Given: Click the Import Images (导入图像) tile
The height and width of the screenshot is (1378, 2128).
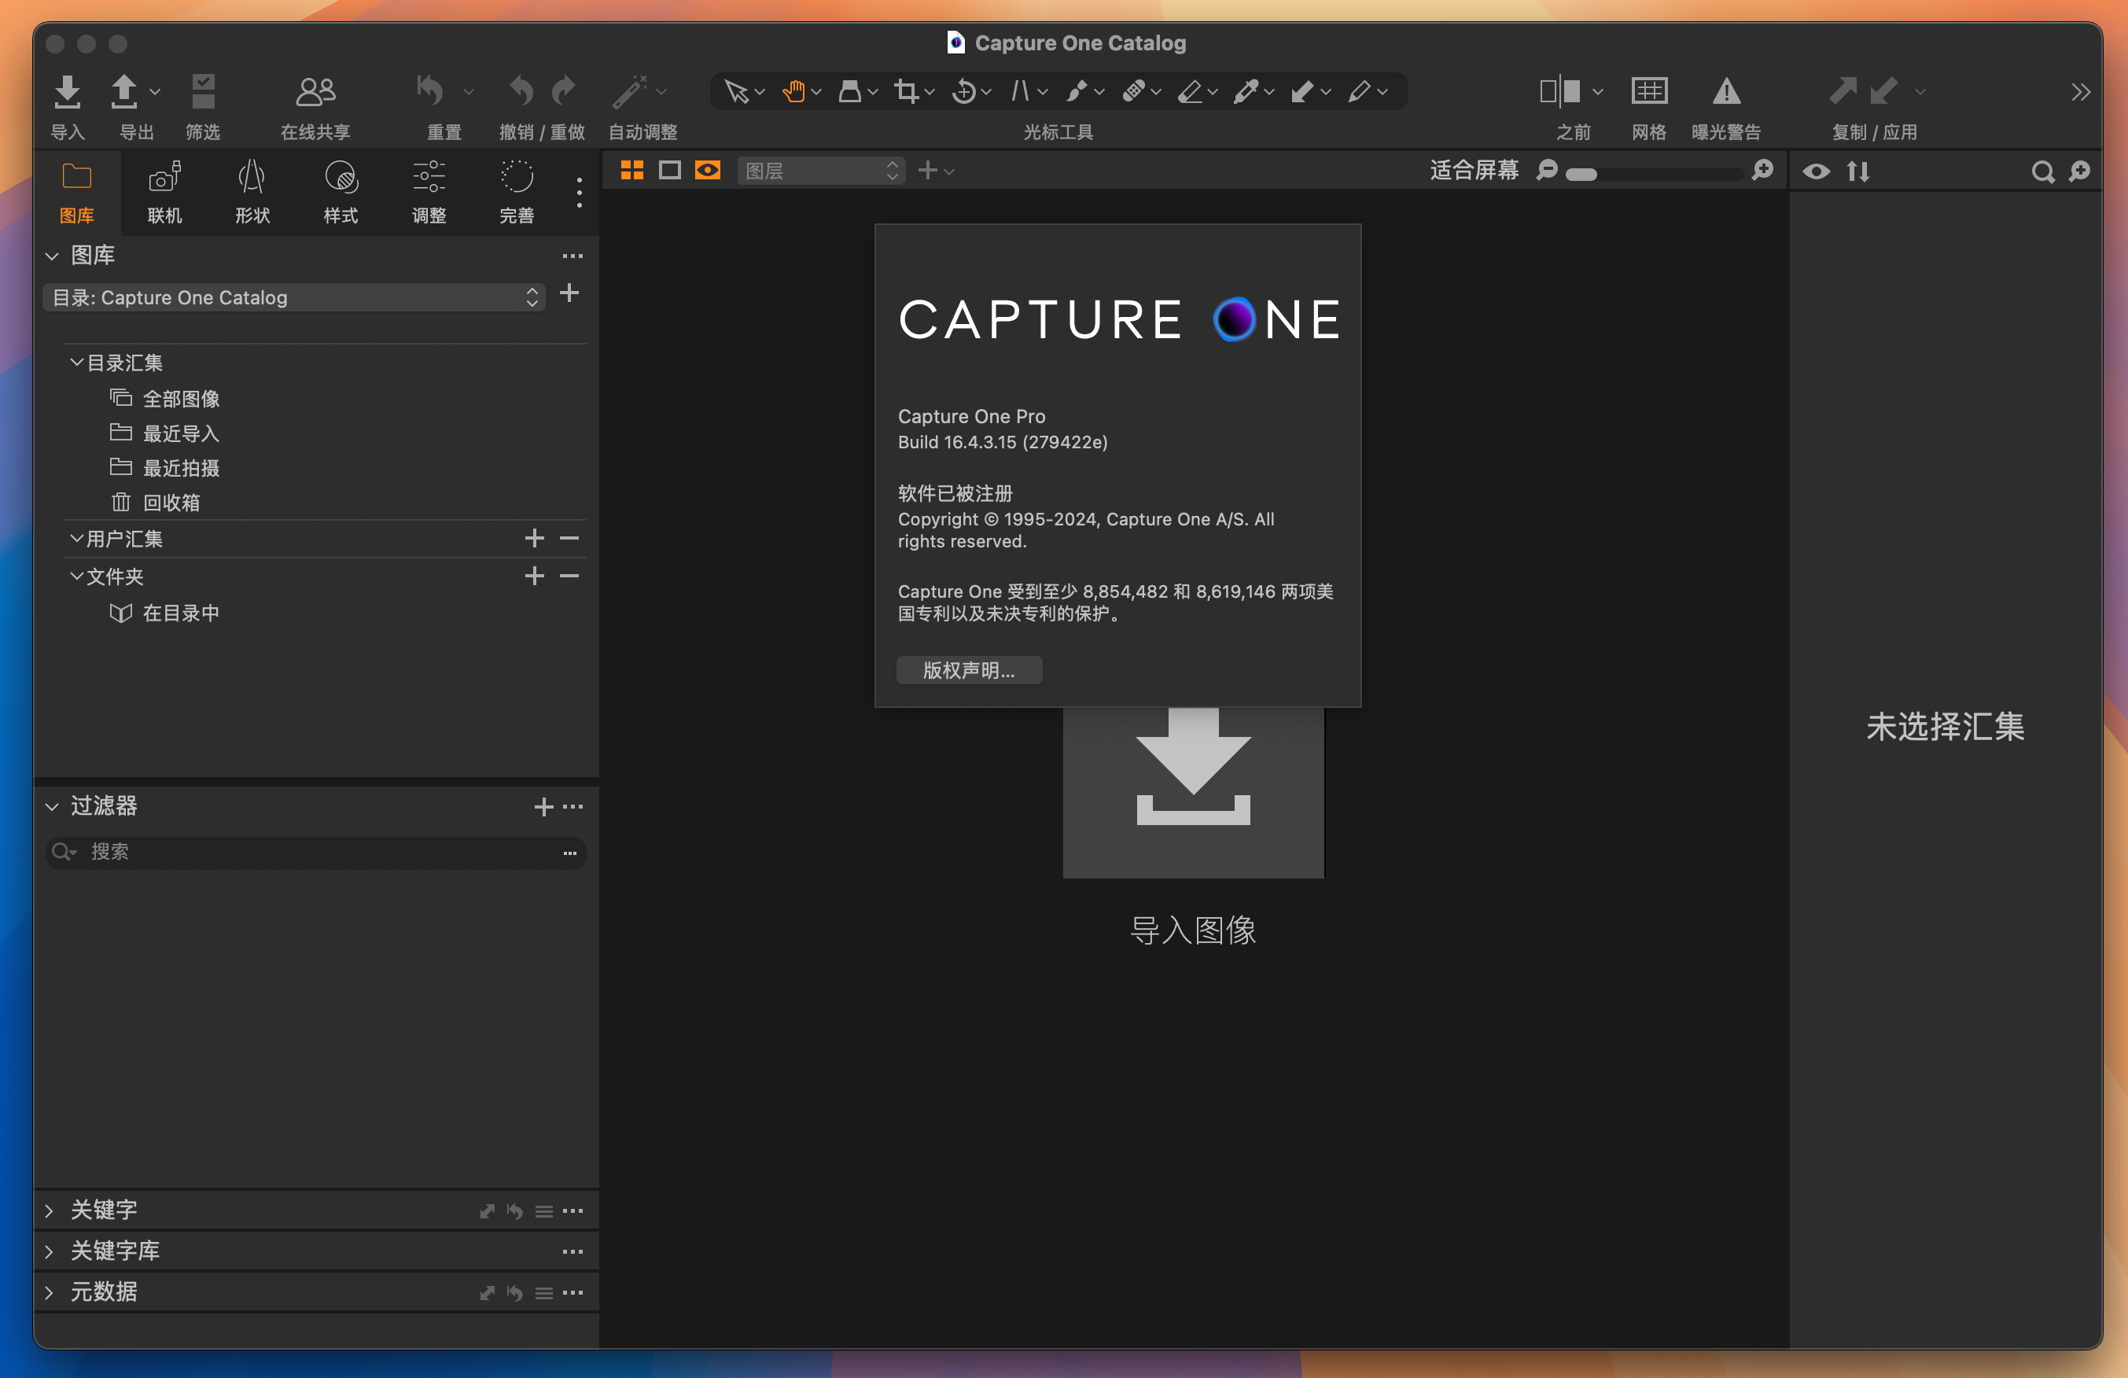Looking at the screenshot, I should click(x=1193, y=792).
